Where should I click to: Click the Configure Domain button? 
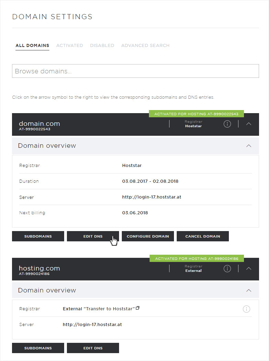148,236
